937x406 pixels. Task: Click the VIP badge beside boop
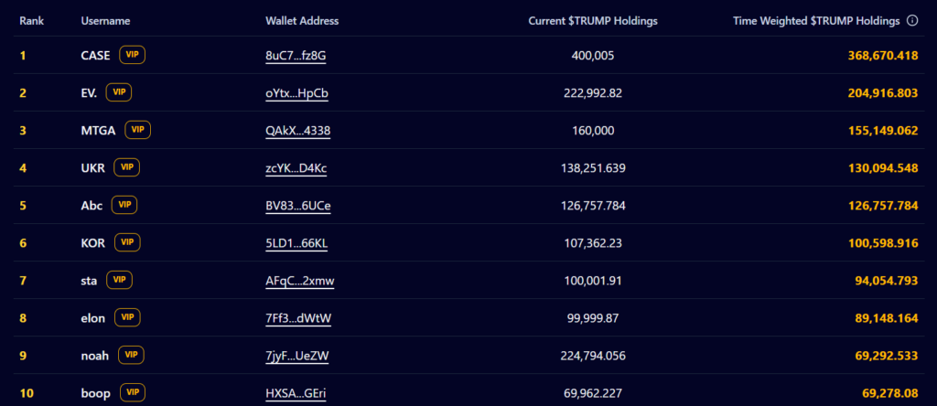point(133,393)
